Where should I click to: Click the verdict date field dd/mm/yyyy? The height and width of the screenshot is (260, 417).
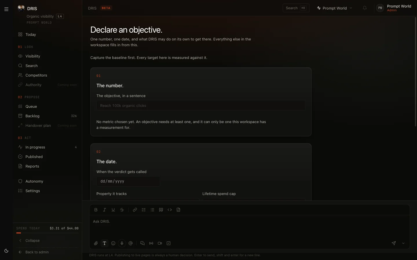click(128, 181)
